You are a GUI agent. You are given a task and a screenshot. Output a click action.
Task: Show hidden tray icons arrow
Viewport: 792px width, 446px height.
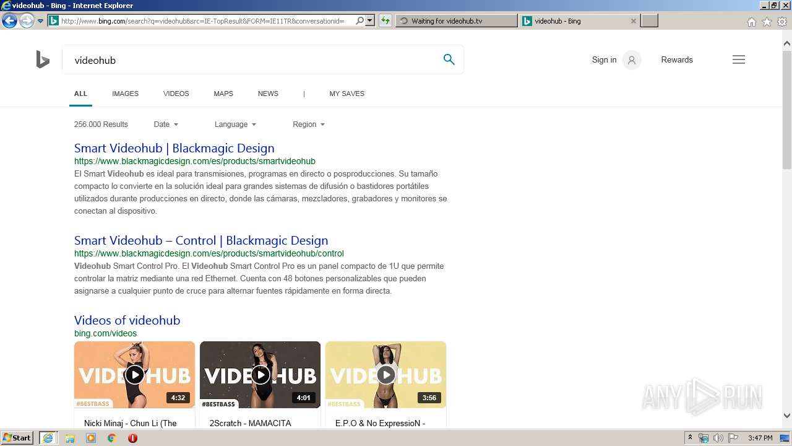(690, 438)
